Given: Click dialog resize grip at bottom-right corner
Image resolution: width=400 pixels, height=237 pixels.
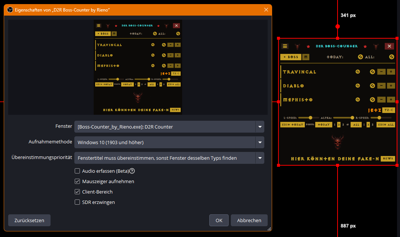Looking at the screenshot, I should [x=269, y=229].
